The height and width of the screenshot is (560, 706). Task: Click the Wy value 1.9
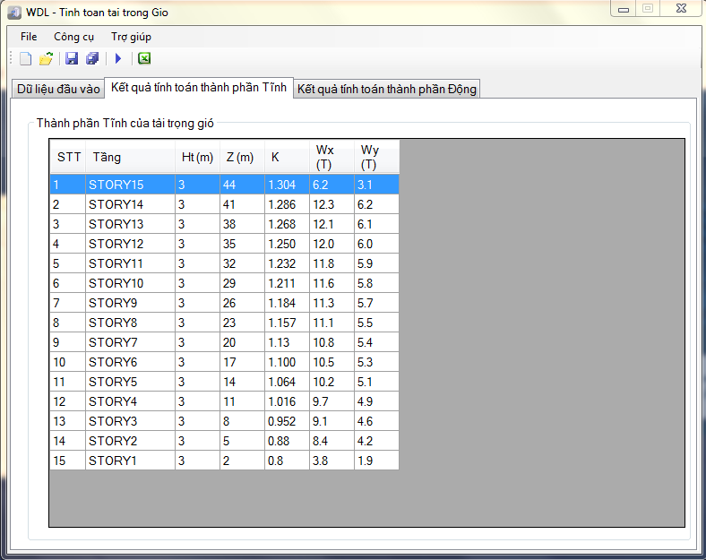pos(376,461)
